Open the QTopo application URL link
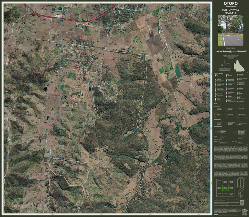 pos(221,203)
